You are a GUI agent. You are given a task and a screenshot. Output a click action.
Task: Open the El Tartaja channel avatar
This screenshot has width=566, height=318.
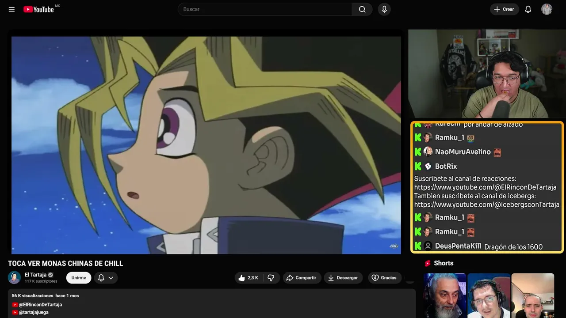[x=14, y=277]
